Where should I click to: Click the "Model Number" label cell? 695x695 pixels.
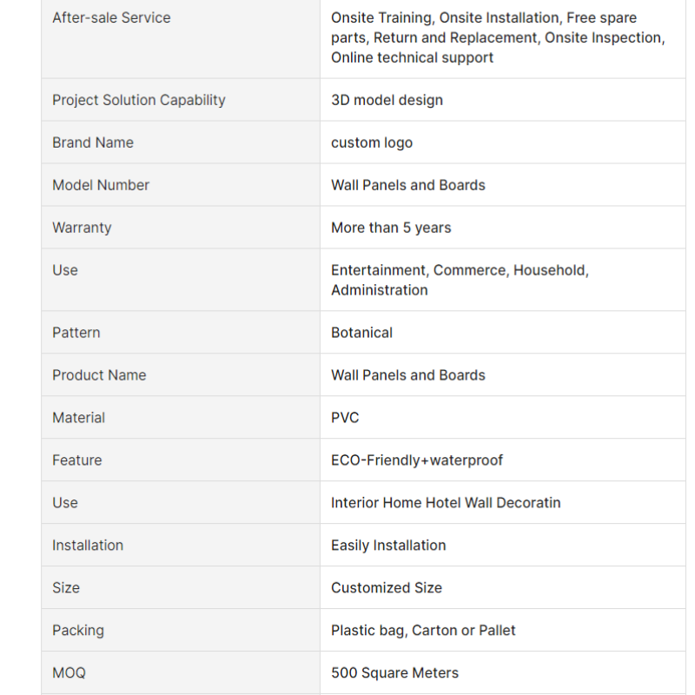[101, 185]
